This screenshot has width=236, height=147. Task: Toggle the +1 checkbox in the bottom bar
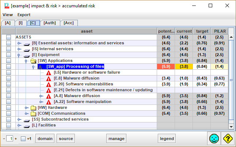pyautogui.click(x=23, y=139)
